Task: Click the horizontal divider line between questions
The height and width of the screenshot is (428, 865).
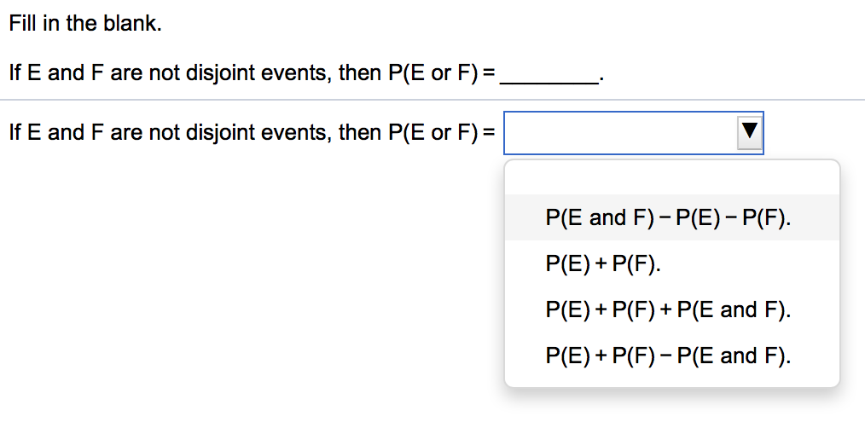Action: click(x=432, y=101)
